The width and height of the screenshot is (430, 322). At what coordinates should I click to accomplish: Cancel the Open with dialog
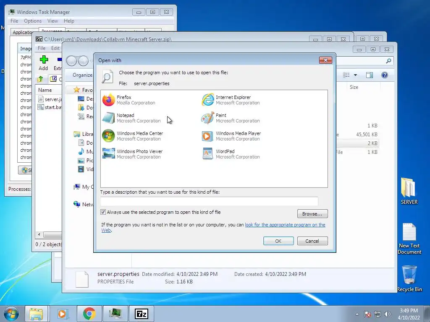click(312, 241)
